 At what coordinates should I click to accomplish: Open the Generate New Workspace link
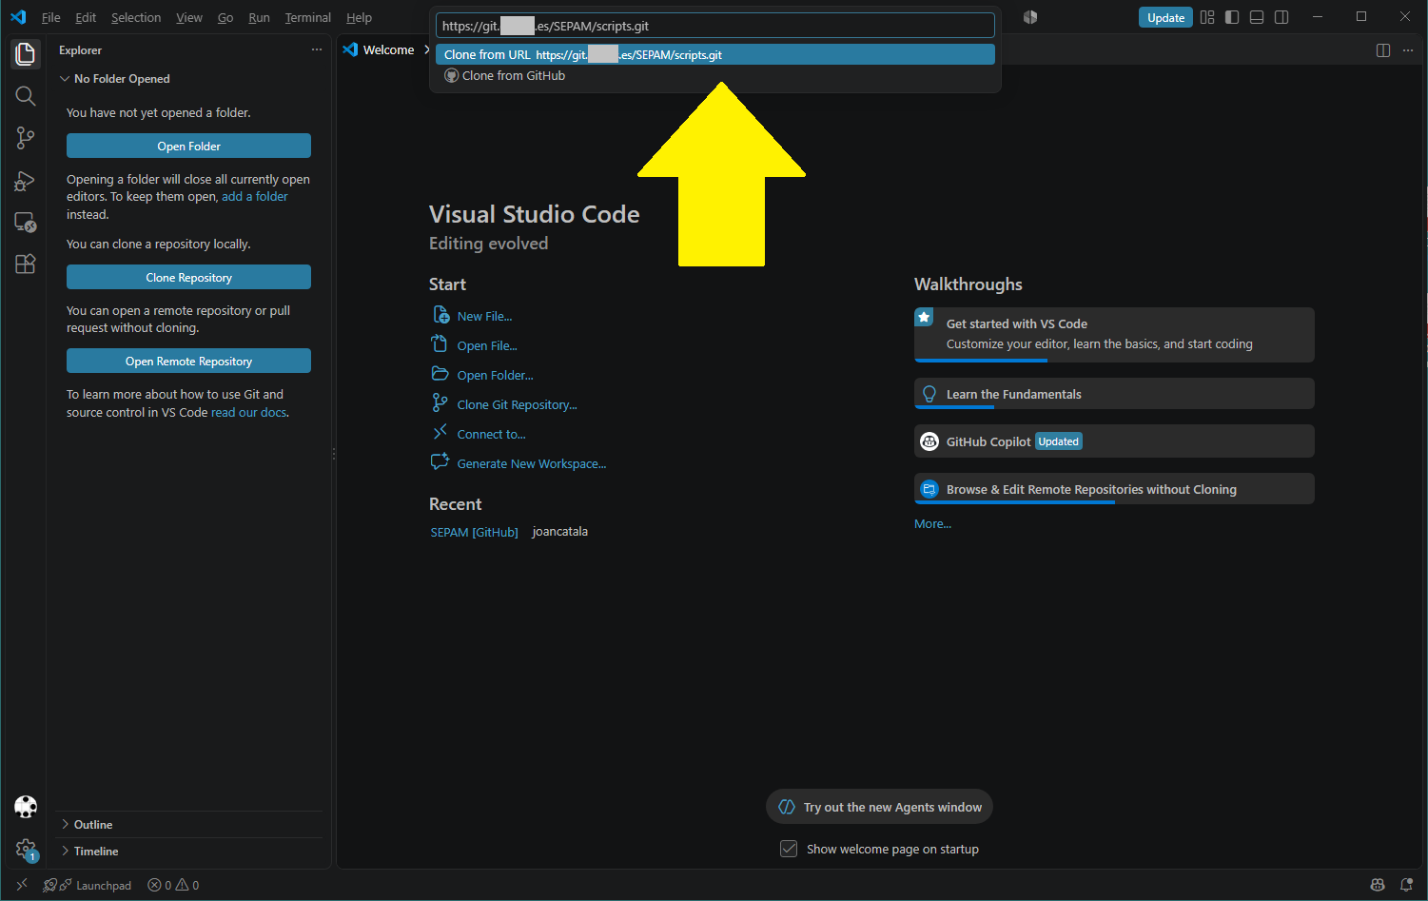click(531, 463)
